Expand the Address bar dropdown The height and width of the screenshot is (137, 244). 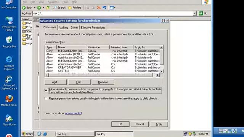pos(195,13)
